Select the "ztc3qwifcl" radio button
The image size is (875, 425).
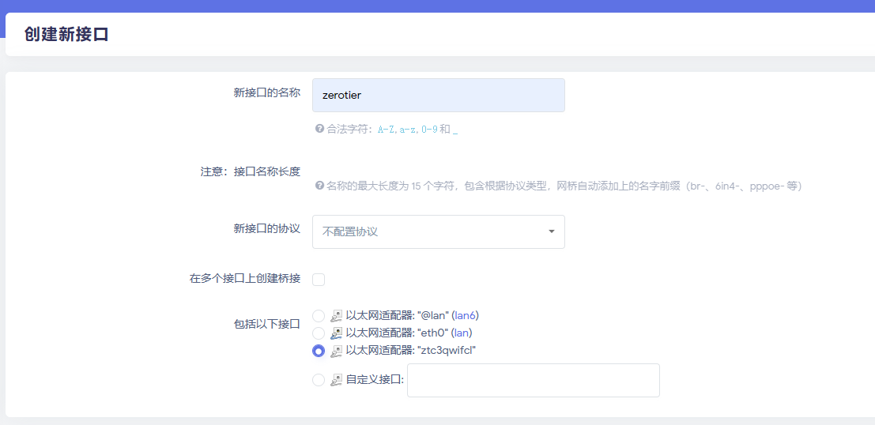(x=319, y=351)
